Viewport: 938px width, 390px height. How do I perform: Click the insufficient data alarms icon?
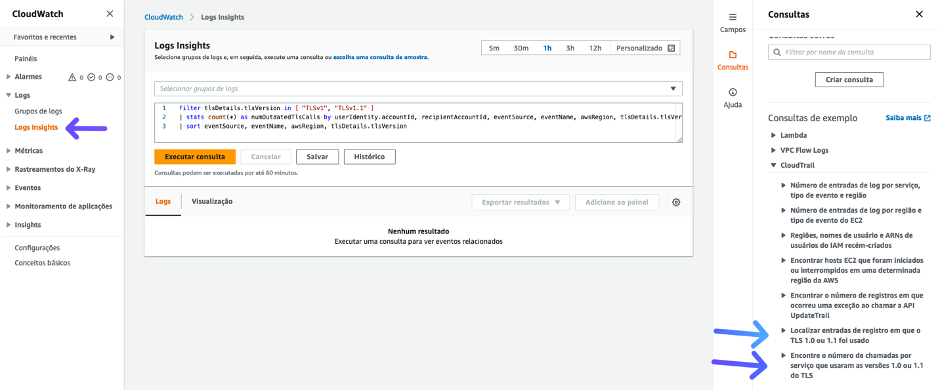[110, 77]
